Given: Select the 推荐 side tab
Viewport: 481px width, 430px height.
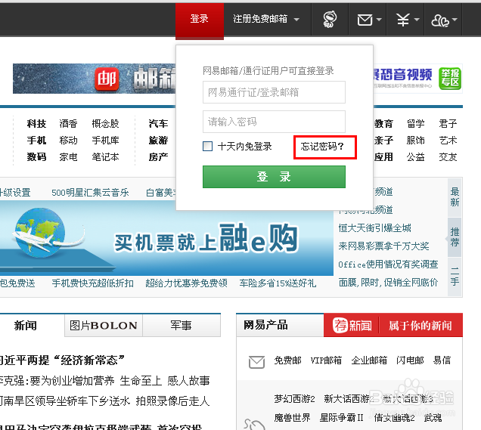Looking at the screenshot, I should pyautogui.click(x=455, y=237).
